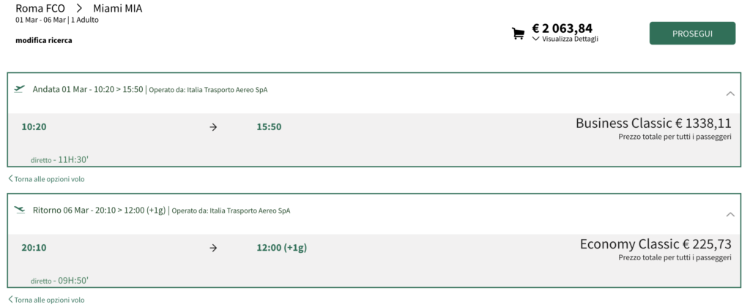750x307 pixels.
Task: Click the departing plane icon next to Andata
Action: pos(19,89)
